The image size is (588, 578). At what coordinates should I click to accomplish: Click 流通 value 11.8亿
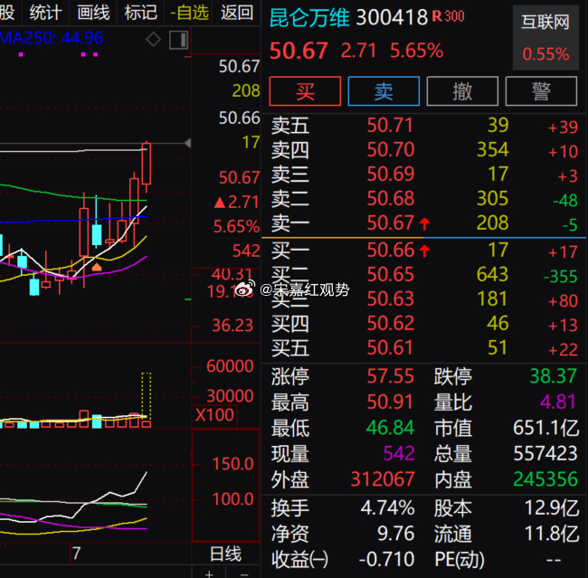coord(552,534)
